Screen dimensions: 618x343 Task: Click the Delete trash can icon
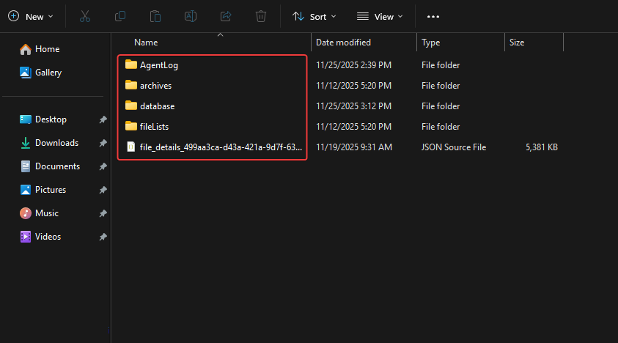pyautogui.click(x=261, y=16)
